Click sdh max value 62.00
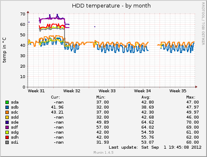 click(192, 137)
